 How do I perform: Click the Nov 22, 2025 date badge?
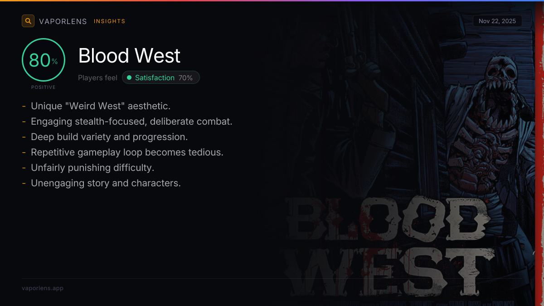(497, 21)
